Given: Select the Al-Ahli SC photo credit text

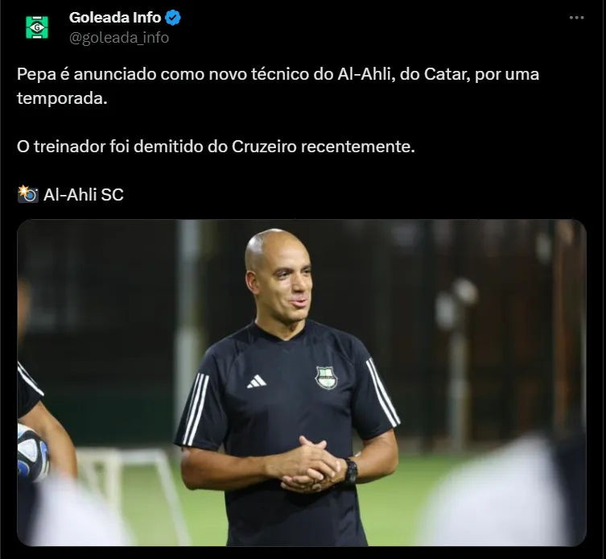Looking at the screenshot, I should 84,195.
